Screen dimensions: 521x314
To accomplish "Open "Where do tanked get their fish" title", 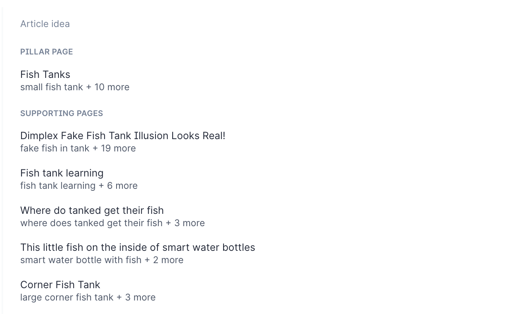I will 92,210.
